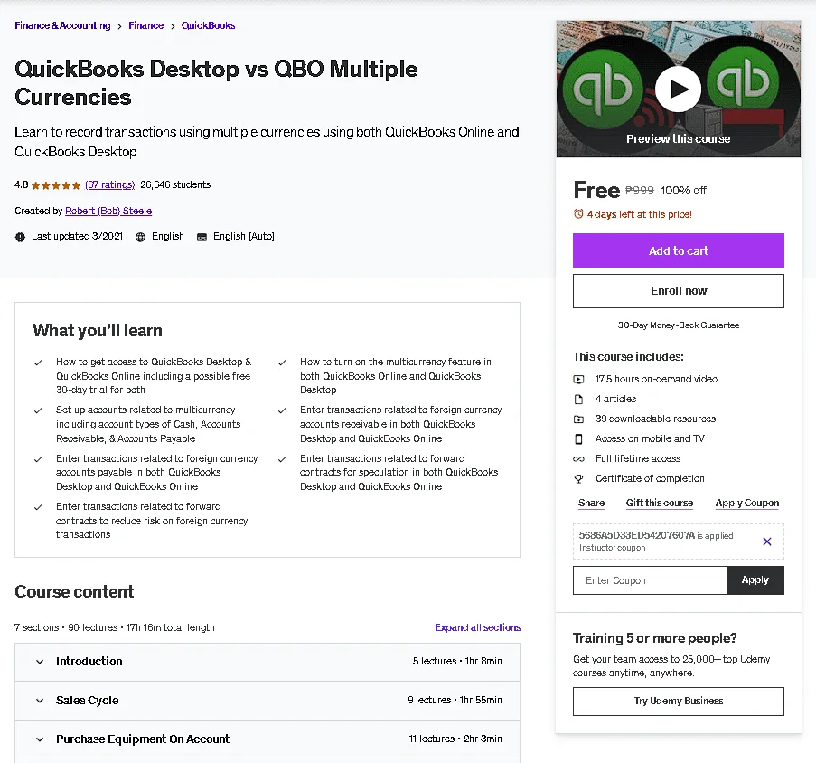
Task: Open Finance & Accounting breadcrumb
Action: pyautogui.click(x=62, y=25)
